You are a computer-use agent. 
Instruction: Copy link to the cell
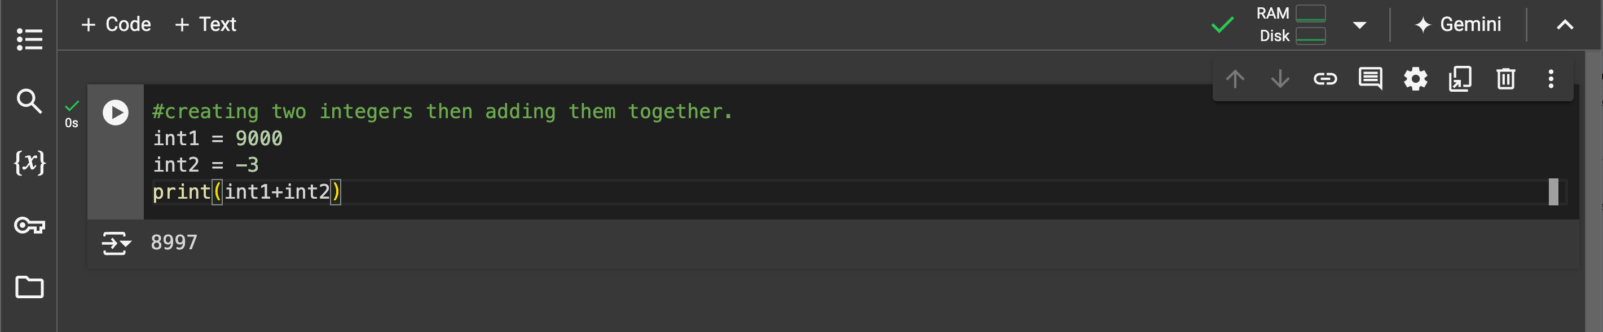(1325, 79)
